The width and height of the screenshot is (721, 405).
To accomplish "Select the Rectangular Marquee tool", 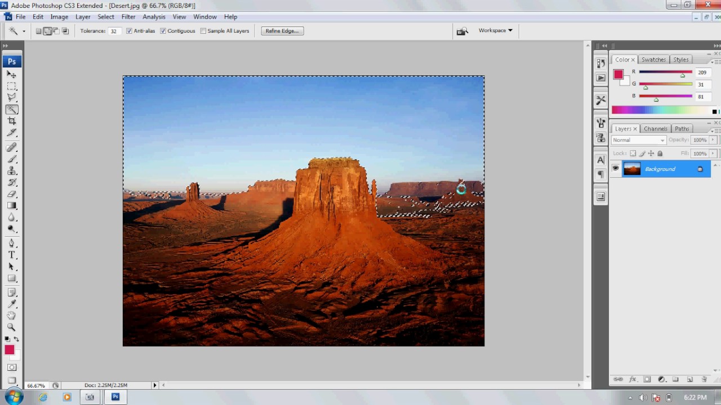I will [x=12, y=86].
